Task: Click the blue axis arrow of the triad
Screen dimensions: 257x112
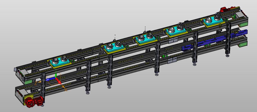Action: pyautogui.click(x=51, y=79)
